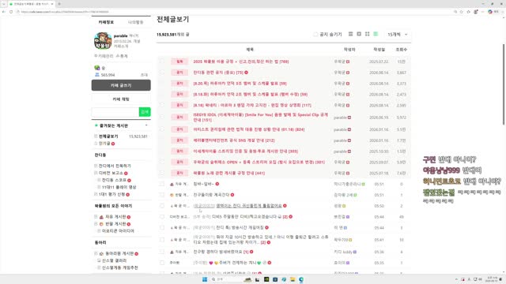
Task: Select the card view layout icon
Action: pos(359,34)
